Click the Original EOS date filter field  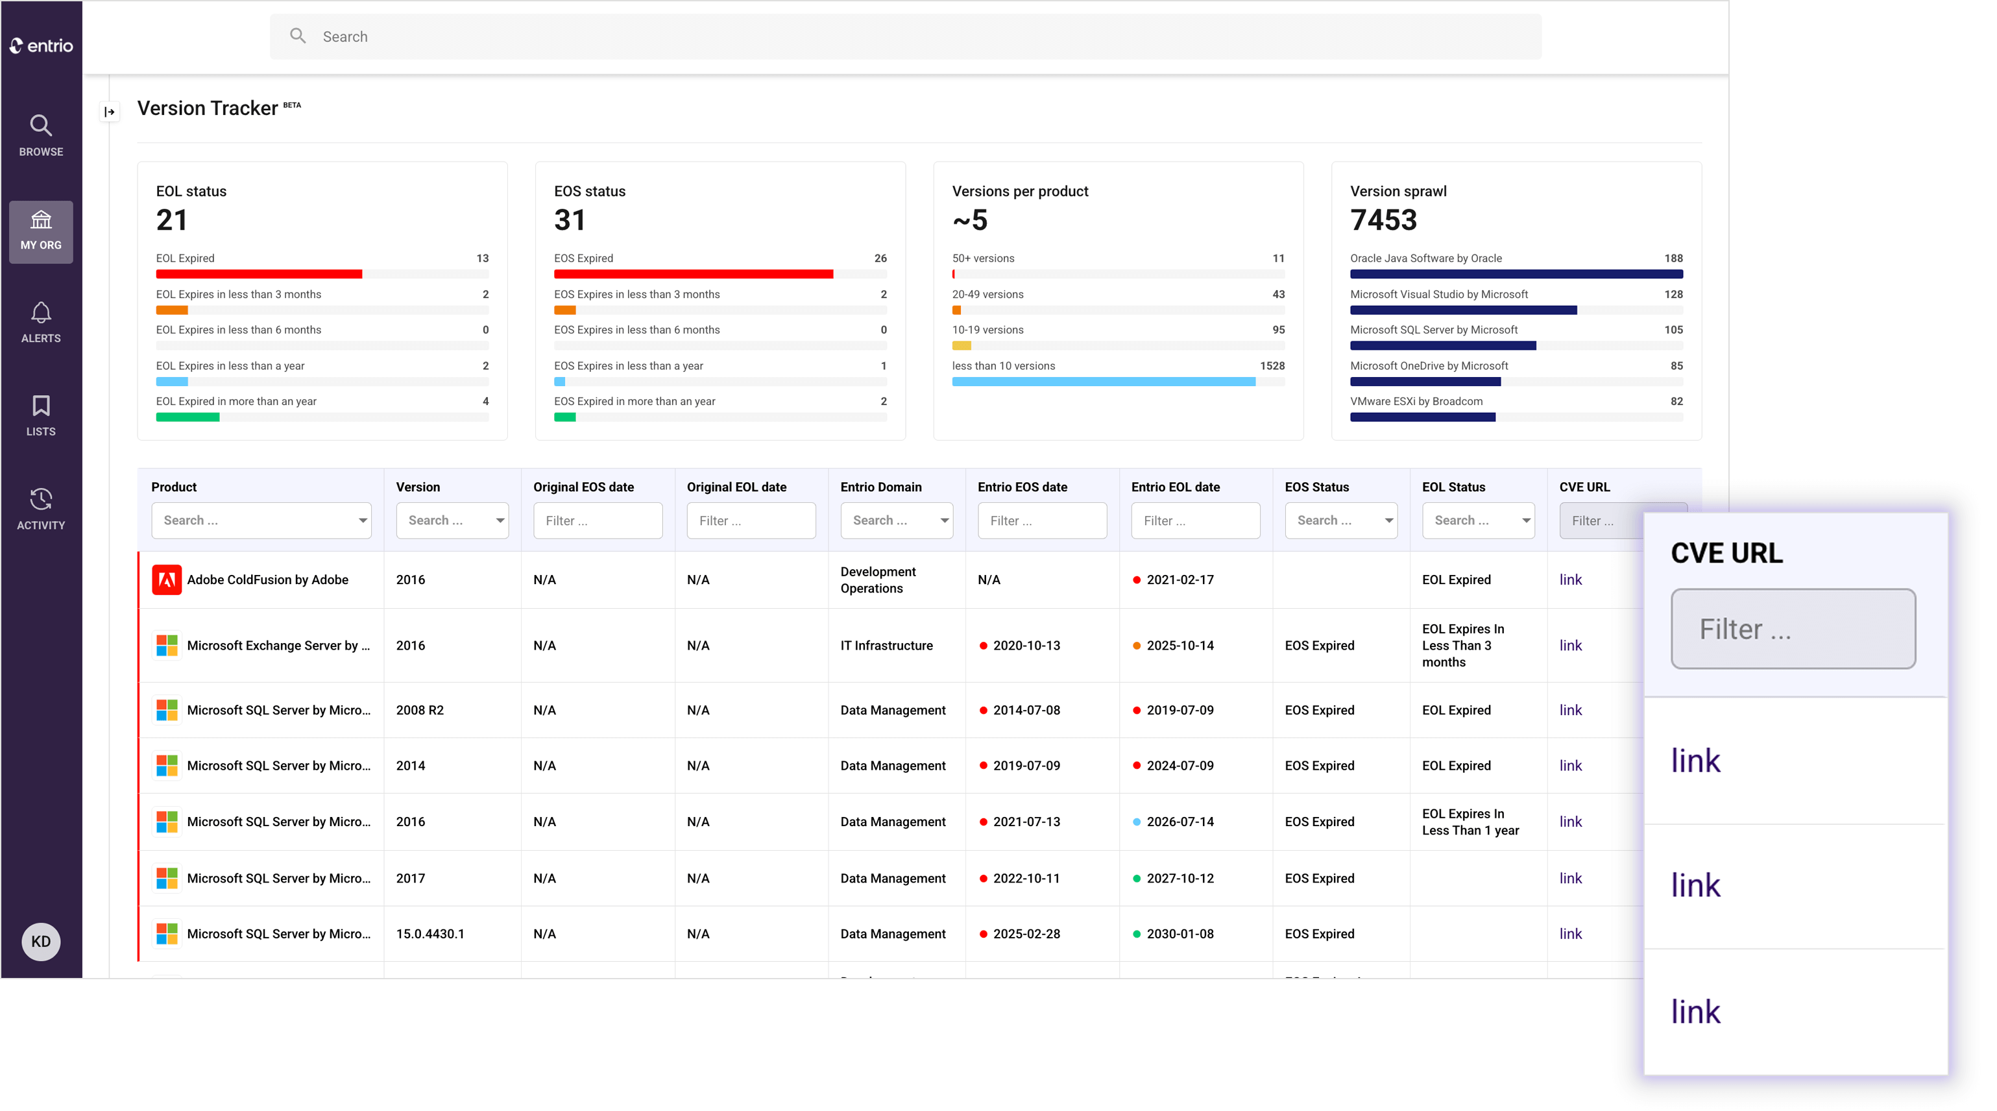pos(598,520)
